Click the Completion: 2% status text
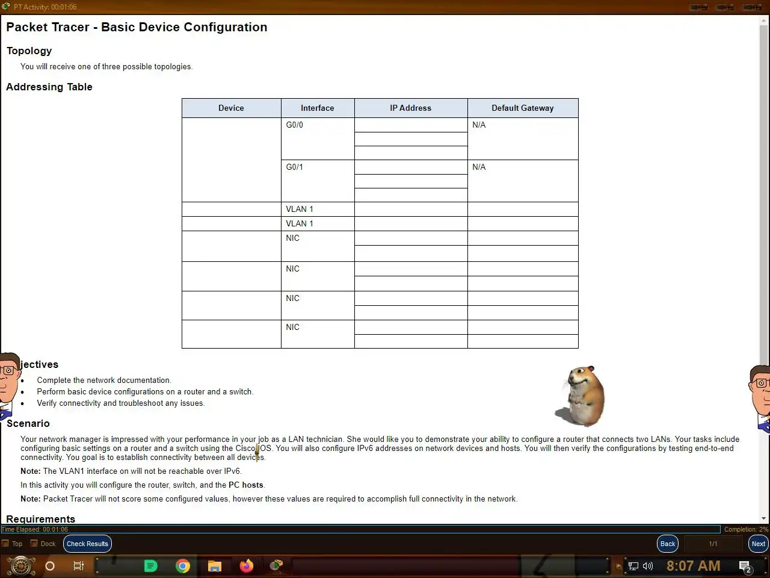Image resolution: width=770 pixels, height=578 pixels. pos(746,529)
